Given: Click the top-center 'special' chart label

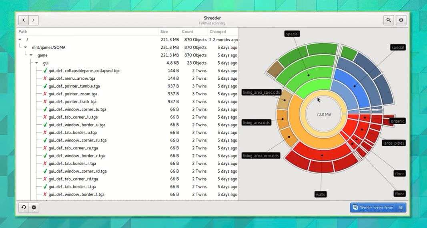Looking at the screenshot, I should pos(292,34).
